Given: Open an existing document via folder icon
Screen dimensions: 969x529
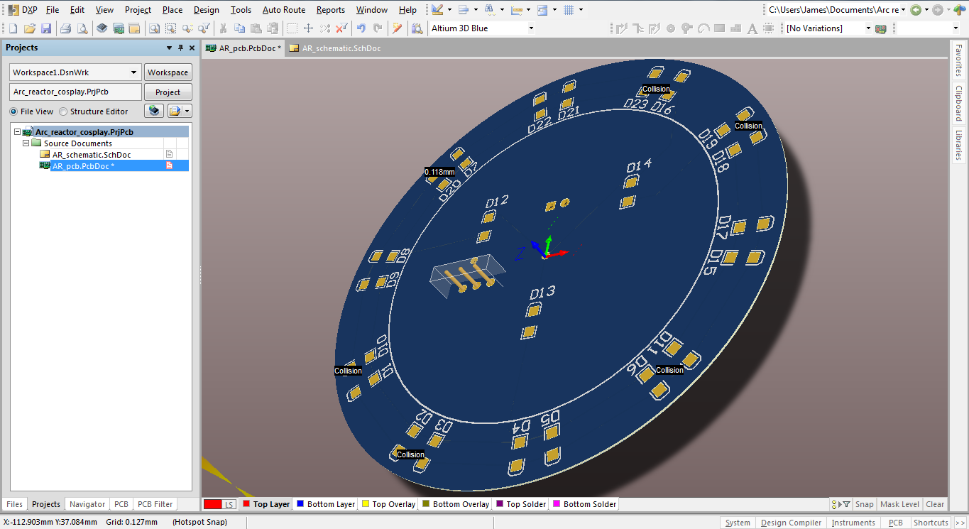Looking at the screenshot, I should 30,28.
